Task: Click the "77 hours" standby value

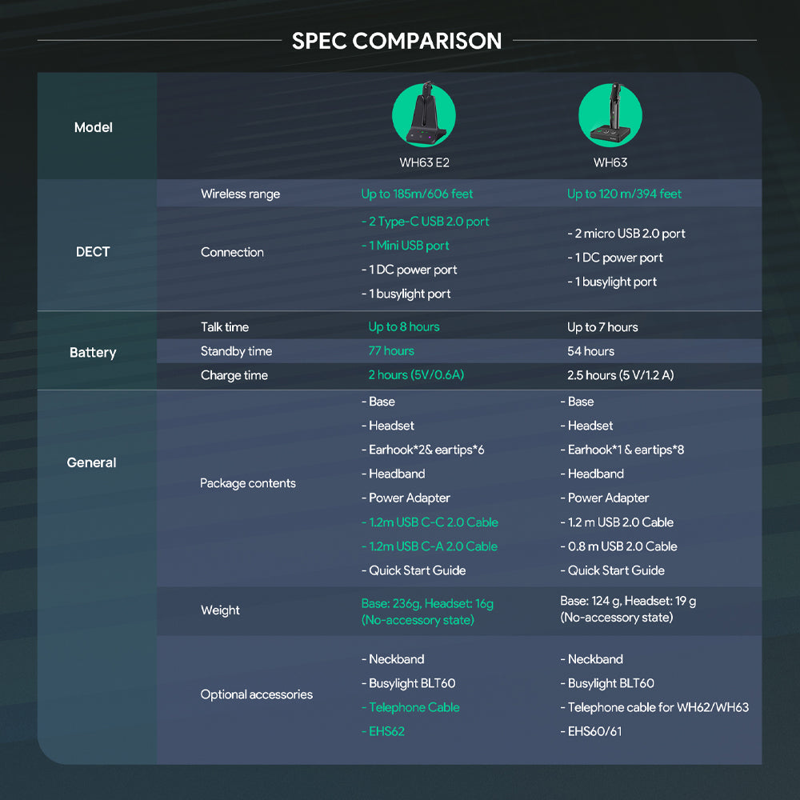Action: [x=391, y=351]
